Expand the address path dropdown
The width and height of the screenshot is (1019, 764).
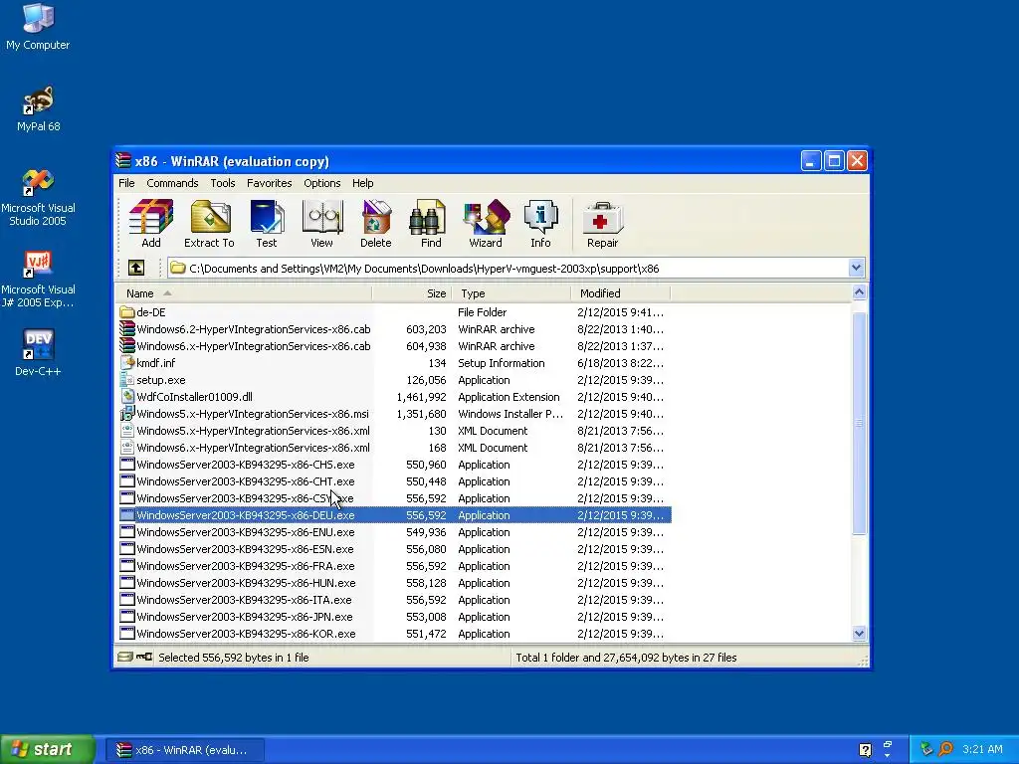click(x=856, y=268)
